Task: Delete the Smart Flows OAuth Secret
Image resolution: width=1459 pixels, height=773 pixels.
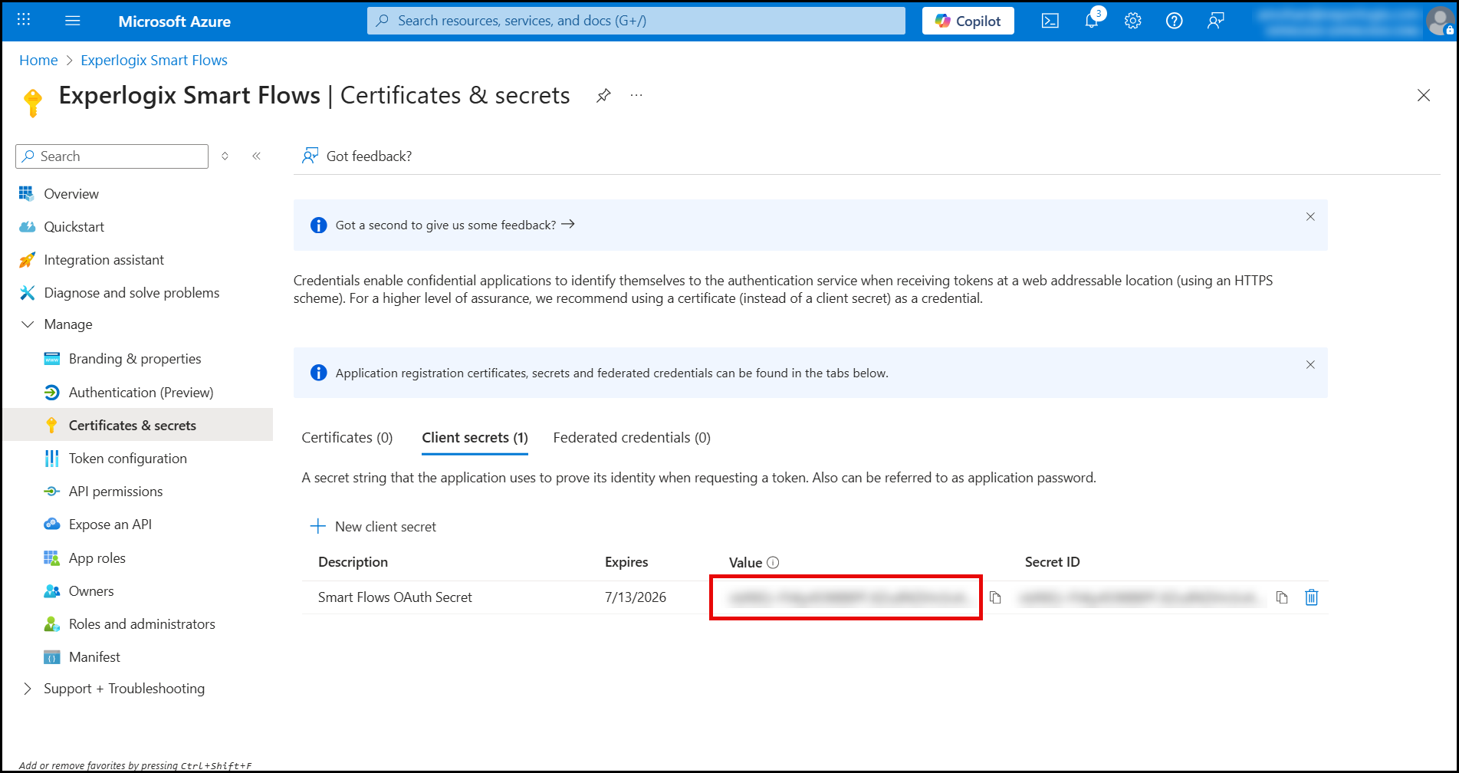Action: click(1312, 597)
